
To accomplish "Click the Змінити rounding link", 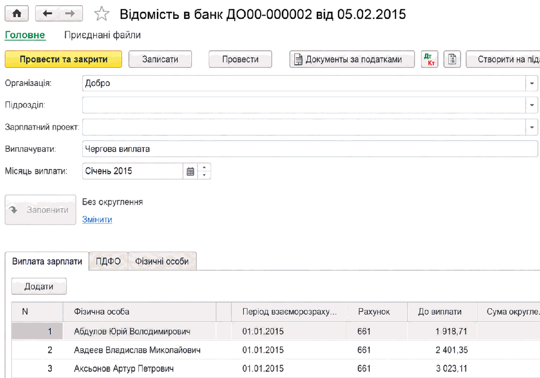I will 97,219.
